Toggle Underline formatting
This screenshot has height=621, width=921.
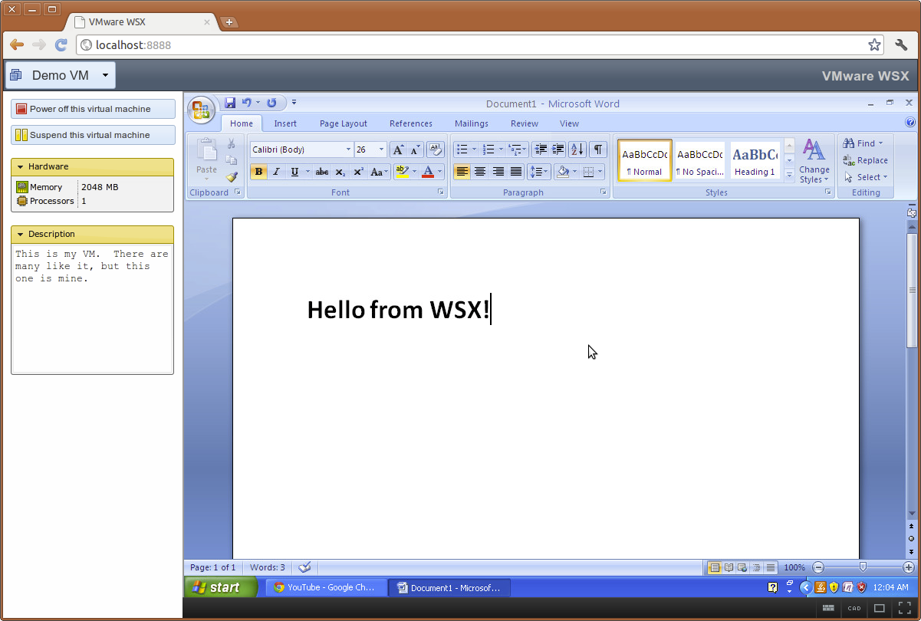coord(294,172)
